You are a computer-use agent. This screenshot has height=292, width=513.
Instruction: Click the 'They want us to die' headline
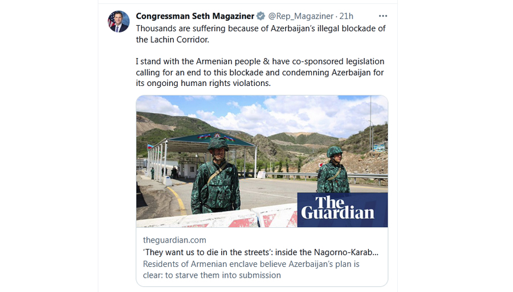(260, 252)
